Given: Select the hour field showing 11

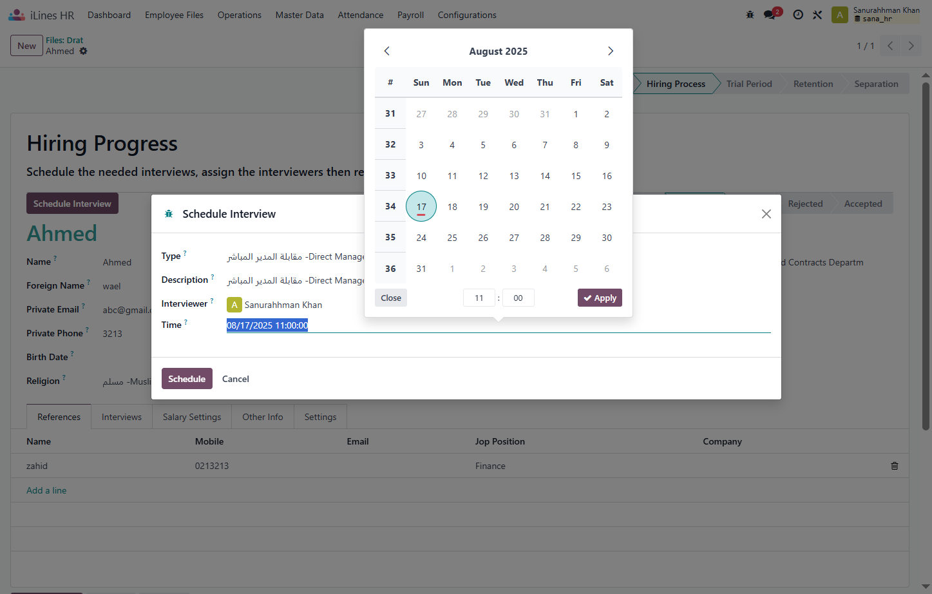Looking at the screenshot, I should tap(479, 298).
